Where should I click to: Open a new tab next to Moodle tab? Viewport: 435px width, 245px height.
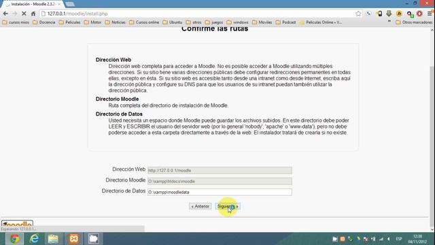click(70, 4)
